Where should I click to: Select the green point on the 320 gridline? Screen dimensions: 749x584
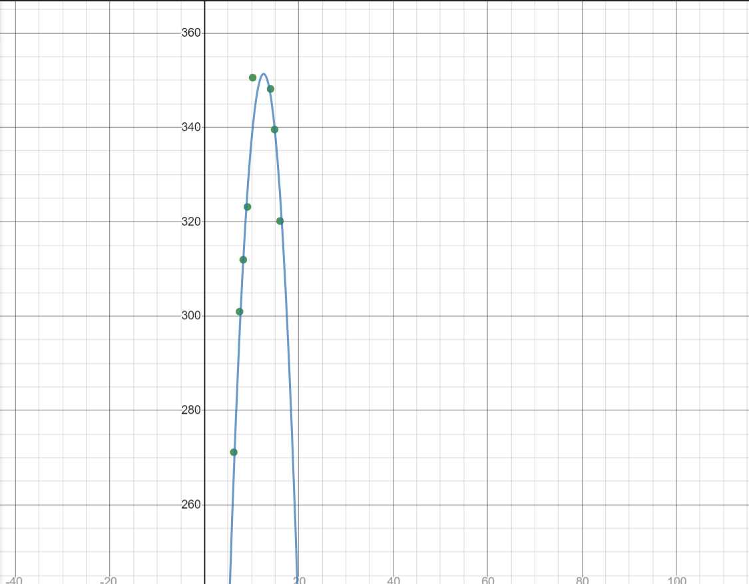point(280,221)
